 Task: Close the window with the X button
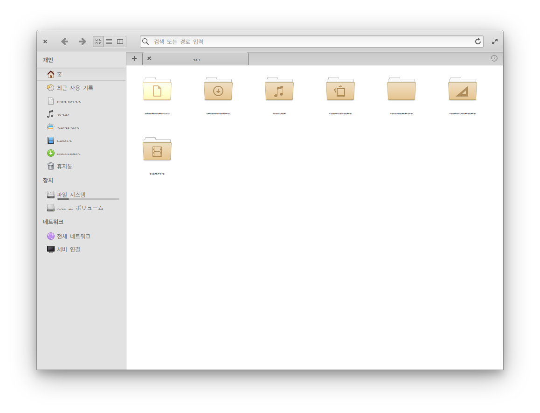[x=45, y=42]
